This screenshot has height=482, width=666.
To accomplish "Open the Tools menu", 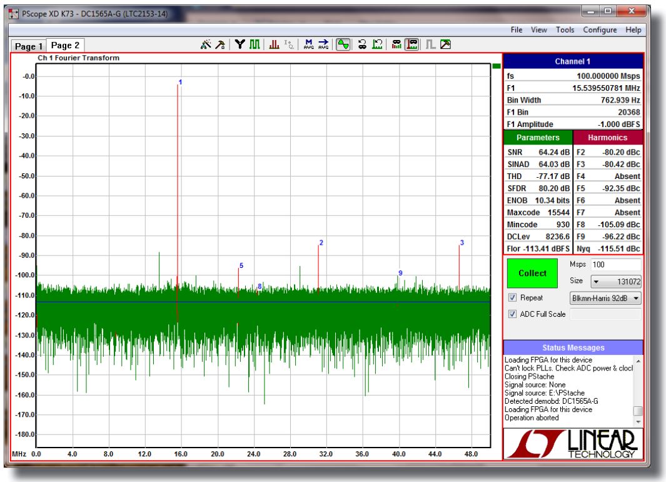I will [x=565, y=30].
